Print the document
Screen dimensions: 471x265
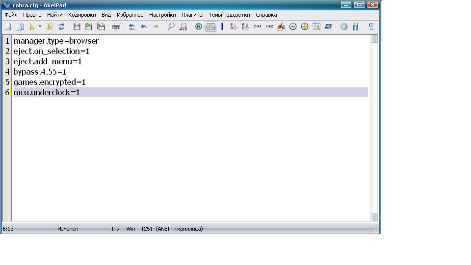click(116, 26)
